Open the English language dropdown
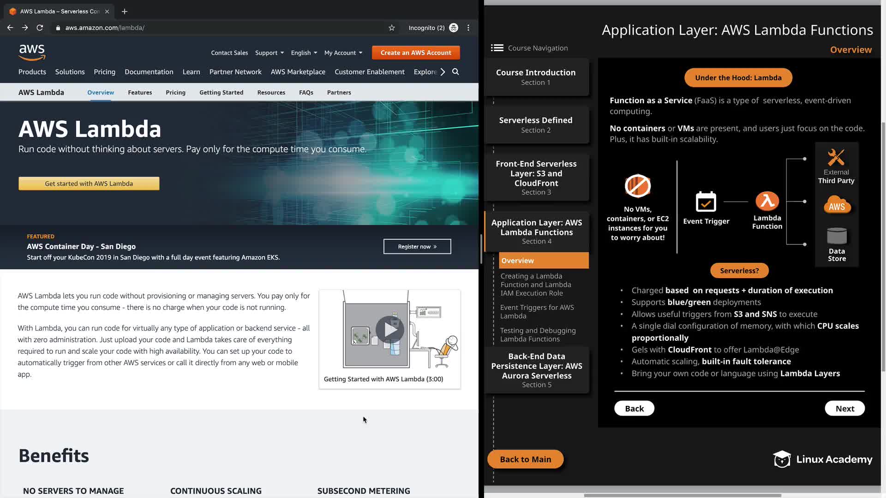The image size is (886, 498). 304,53
